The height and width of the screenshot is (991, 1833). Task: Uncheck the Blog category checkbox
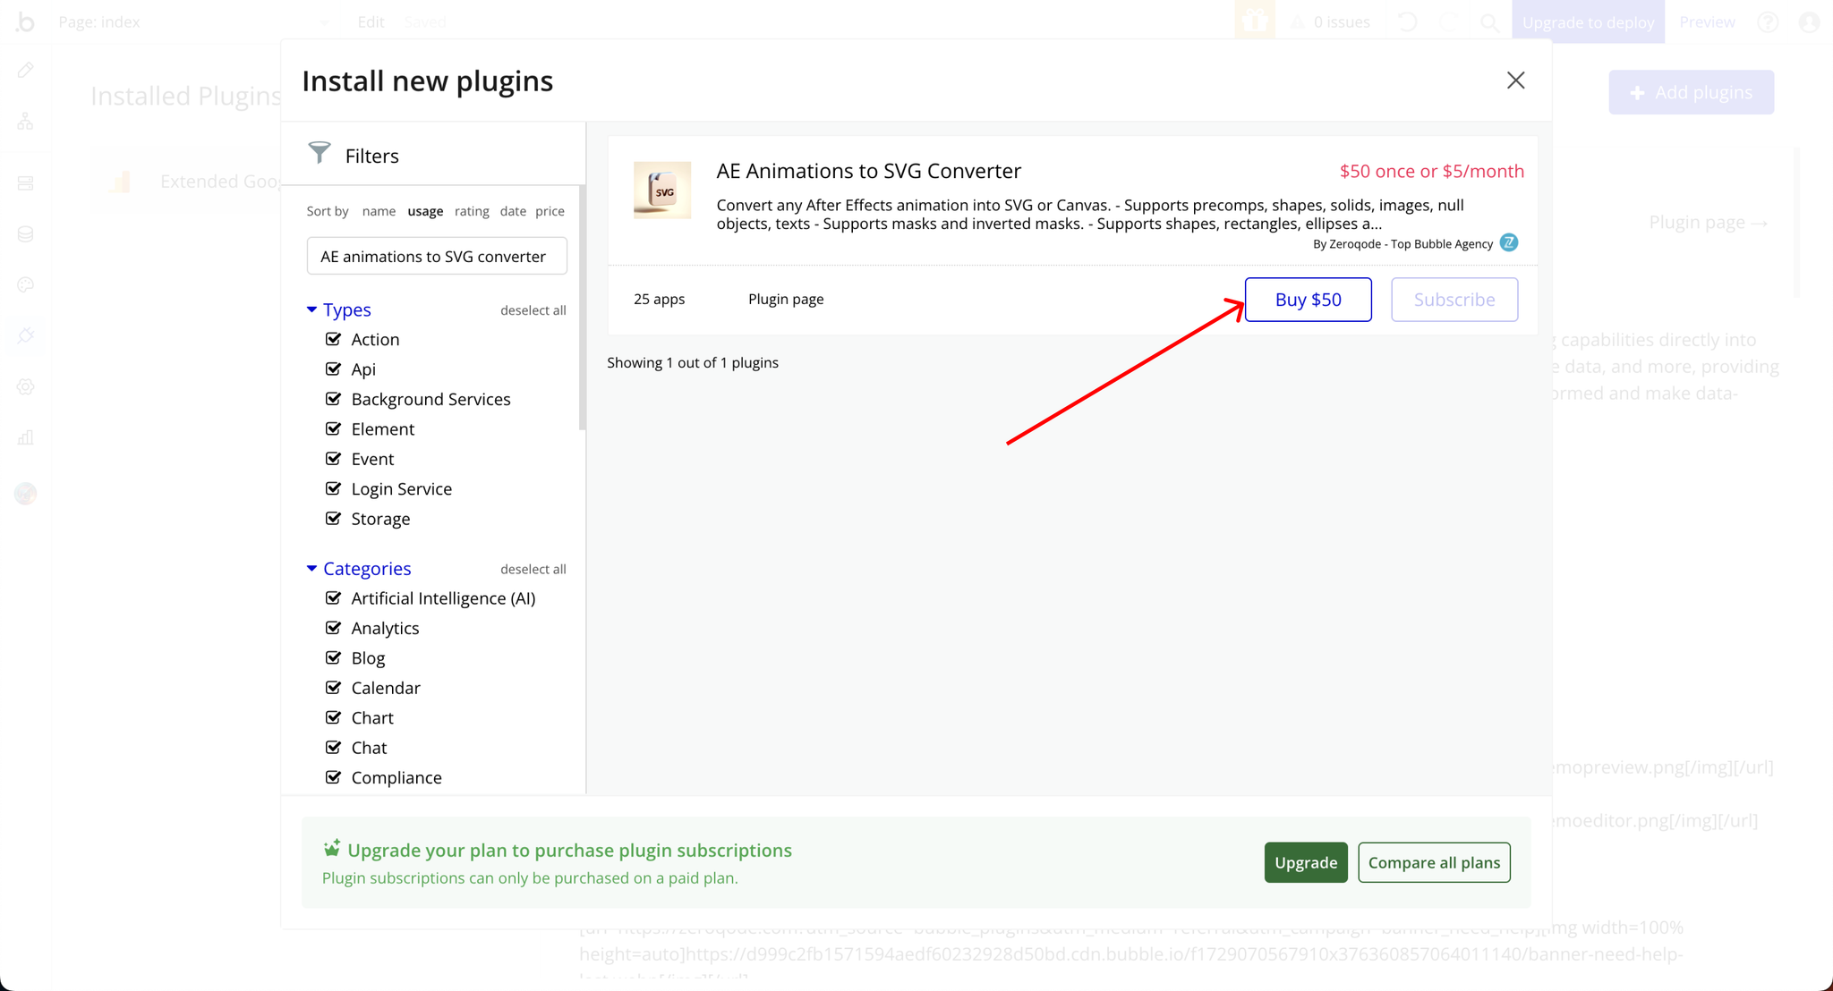(333, 657)
